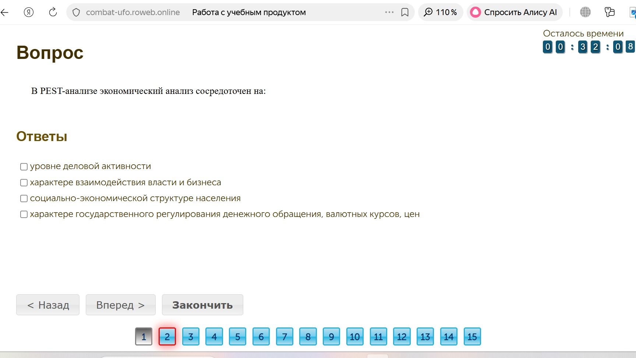This screenshot has height=358, width=636.
Task: Check 'характере взаимодействия власти и бизнеса' answer
Action: tap(24, 183)
